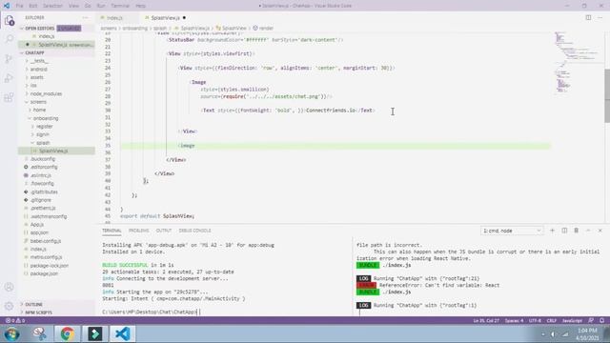
Task: Collapse the screens folder
Action: click(x=38, y=102)
